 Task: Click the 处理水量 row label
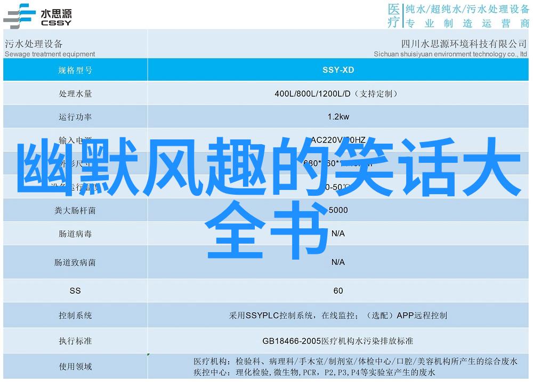click(75, 94)
